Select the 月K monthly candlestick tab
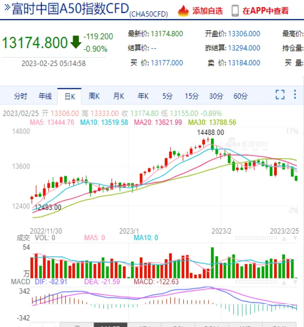 click(118, 96)
